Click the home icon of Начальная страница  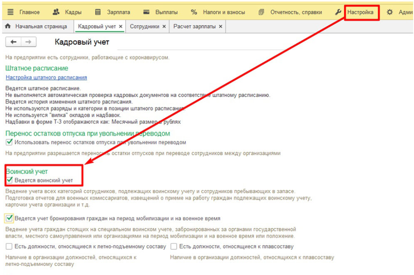click(x=8, y=26)
